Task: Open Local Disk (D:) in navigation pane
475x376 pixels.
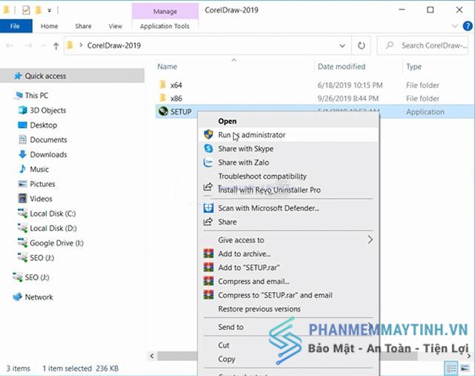Action: pos(53,228)
